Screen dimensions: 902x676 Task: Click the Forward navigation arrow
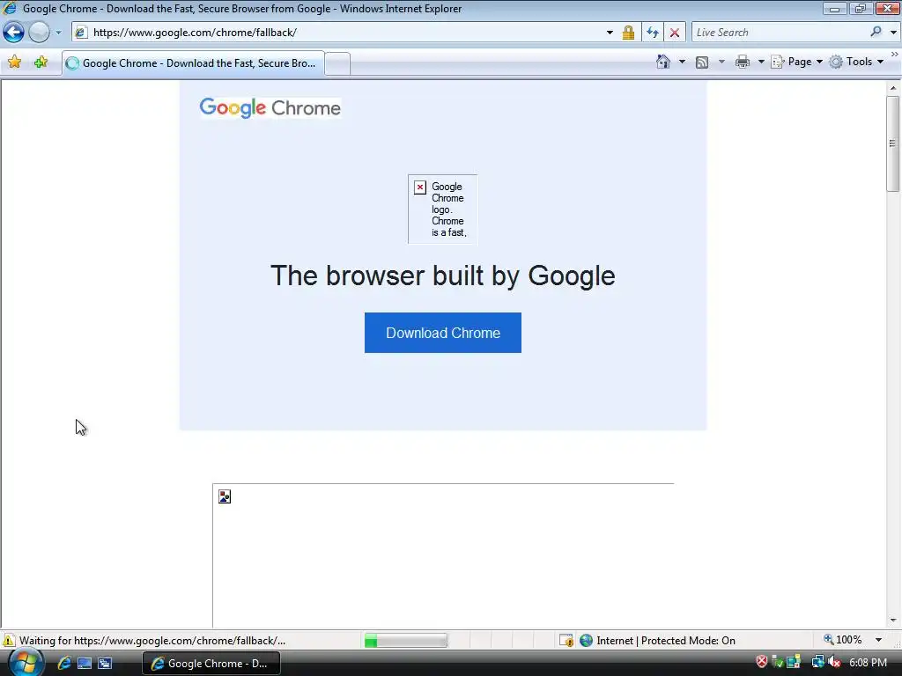(x=39, y=33)
